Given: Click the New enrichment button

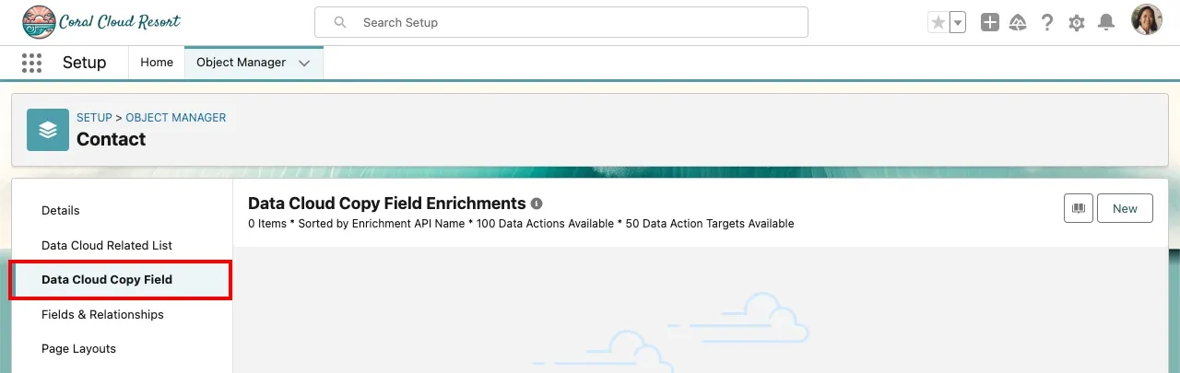Looking at the screenshot, I should tap(1125, 208).
